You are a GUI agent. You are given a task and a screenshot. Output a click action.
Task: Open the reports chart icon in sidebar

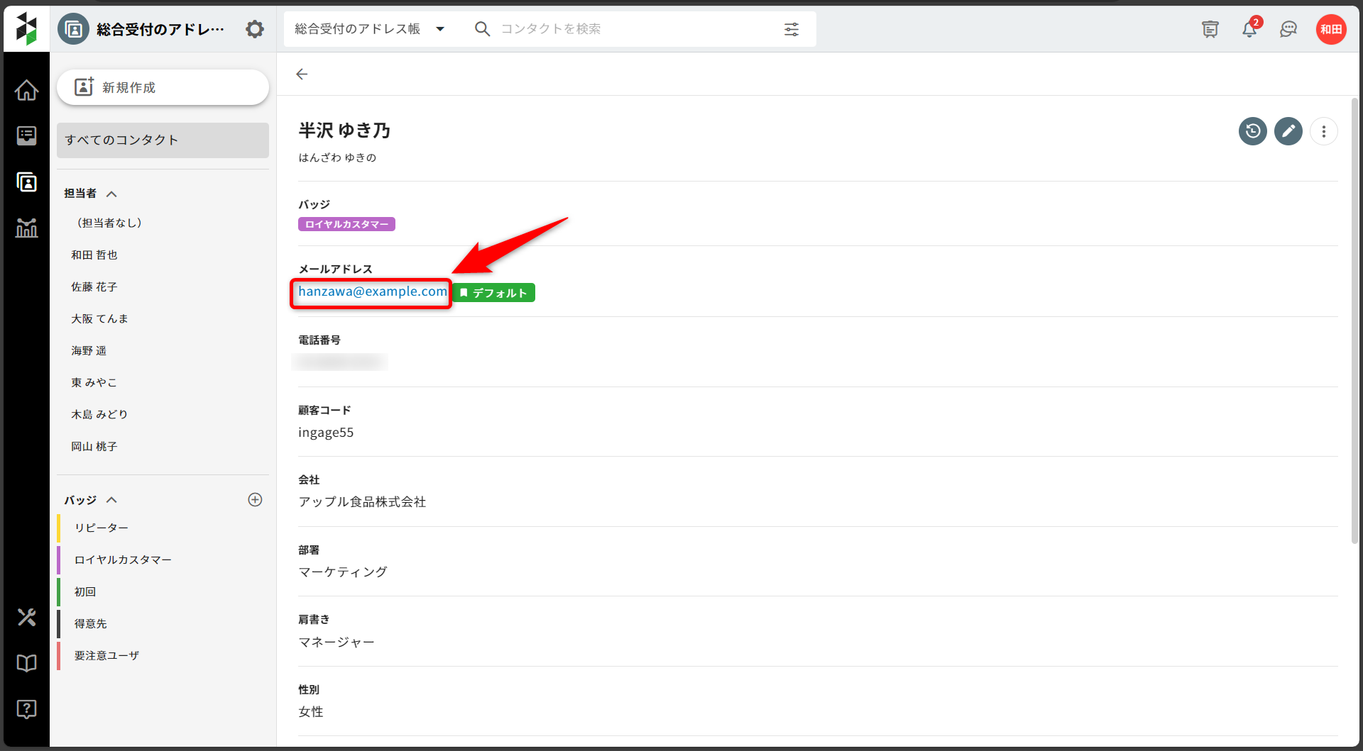coord(26,228)
